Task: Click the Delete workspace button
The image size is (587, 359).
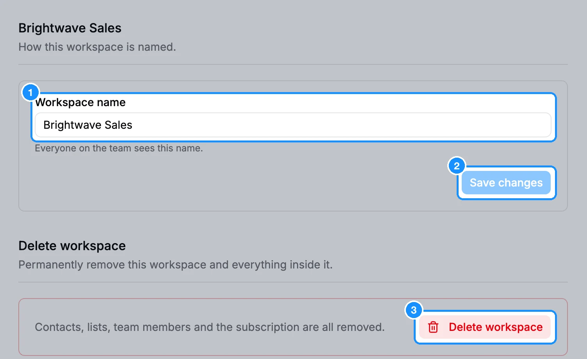Action: [x=485, y=327]
